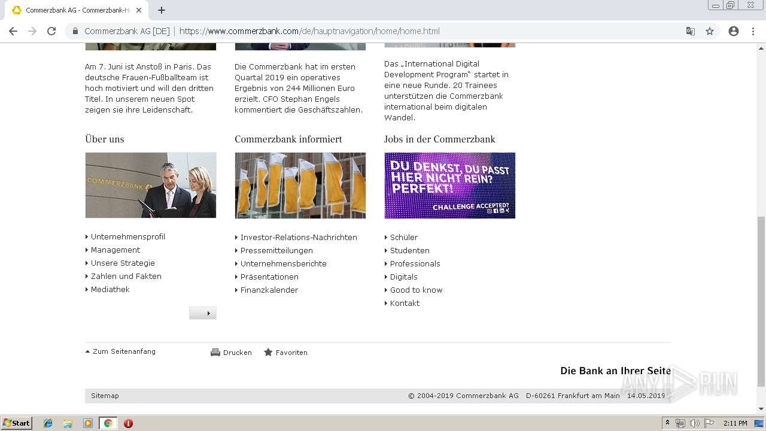Open the Digitals jobs link

click(404, 277)
